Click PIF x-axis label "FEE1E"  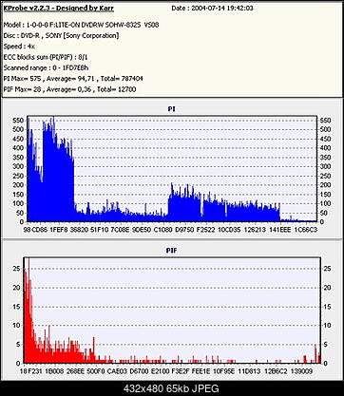tap(201, 371)
